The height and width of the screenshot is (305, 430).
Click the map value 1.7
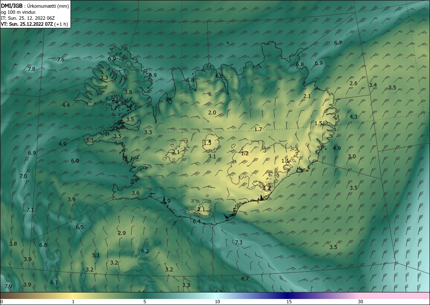[x=258, y=129]
